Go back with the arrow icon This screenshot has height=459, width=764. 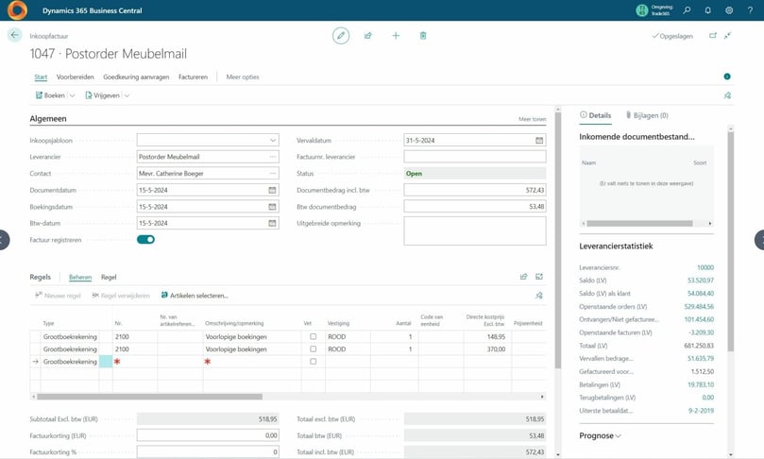(x=14, y=35)
